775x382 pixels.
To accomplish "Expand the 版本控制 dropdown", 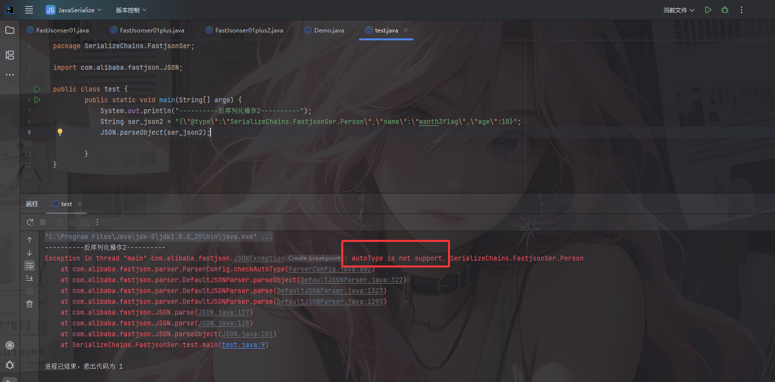I will point(131,10).
